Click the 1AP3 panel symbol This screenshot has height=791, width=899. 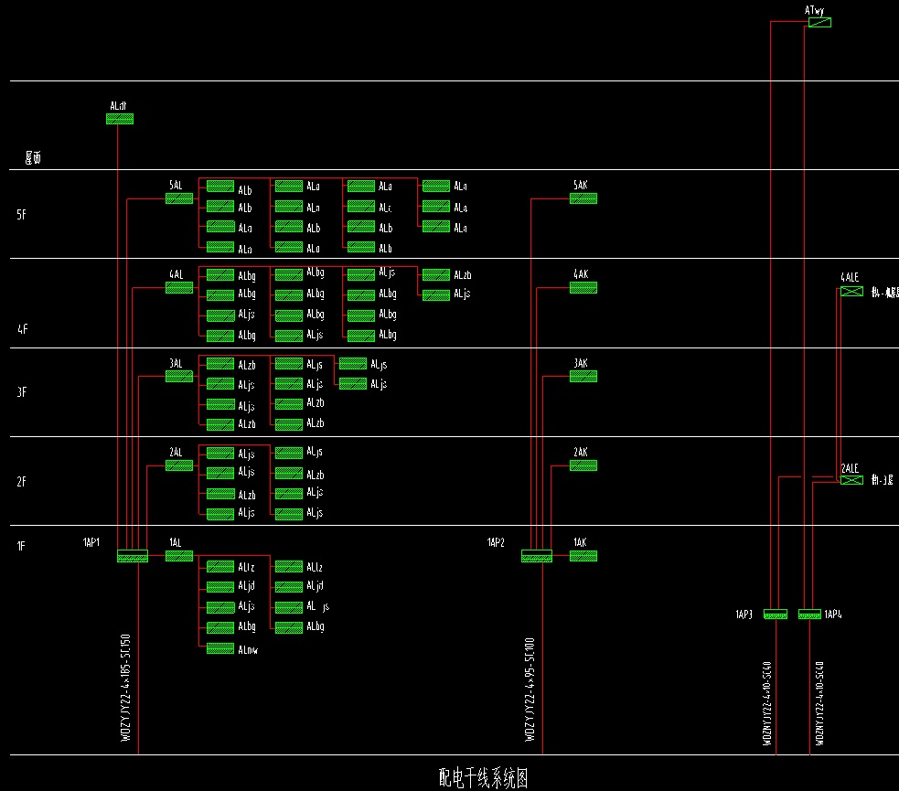(776, 614)
